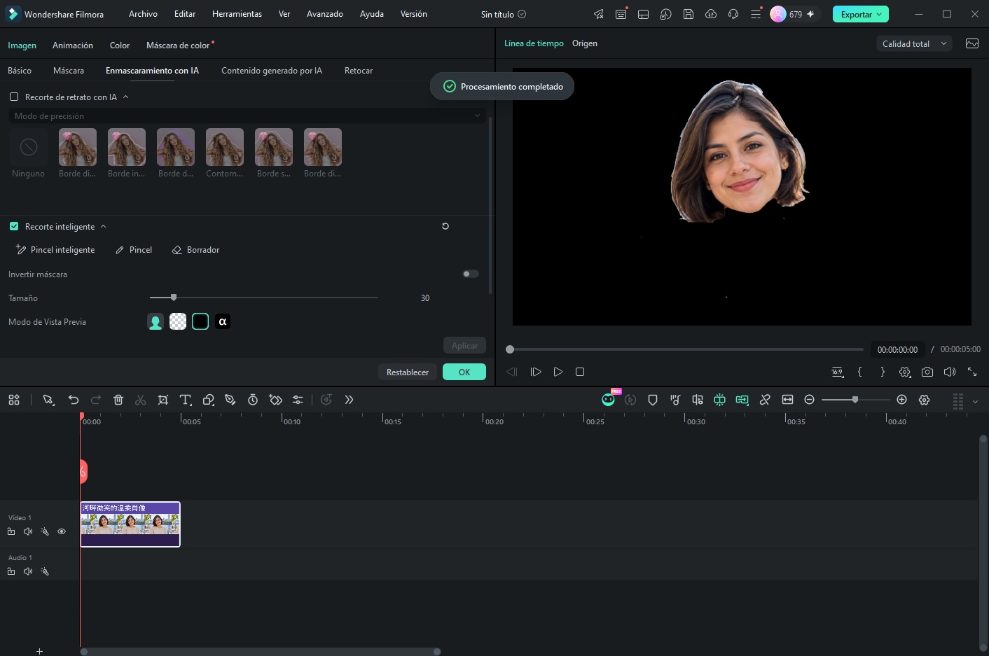This screenshot has width=989, height=656.
Task: Click the zoom out minus on timeline
Action: (x=810, y=400)
